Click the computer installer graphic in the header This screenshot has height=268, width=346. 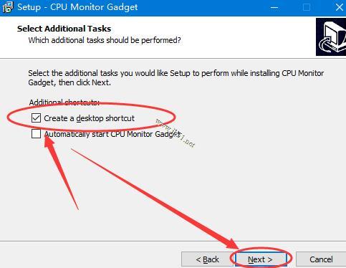click(331, 37)
